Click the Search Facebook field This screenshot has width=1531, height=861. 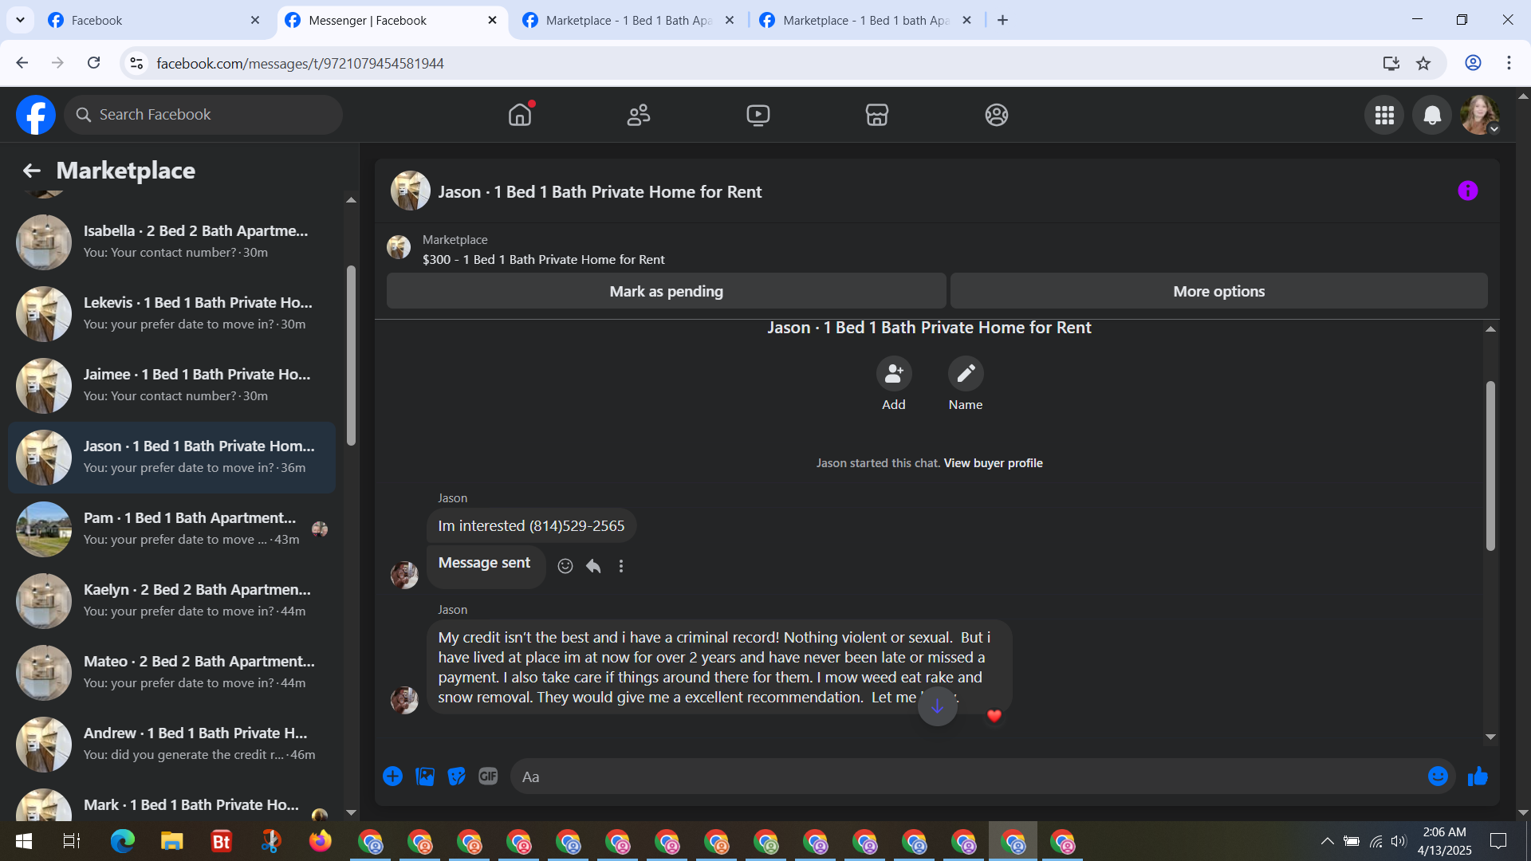pyautogui.click(x=203, y=115)
